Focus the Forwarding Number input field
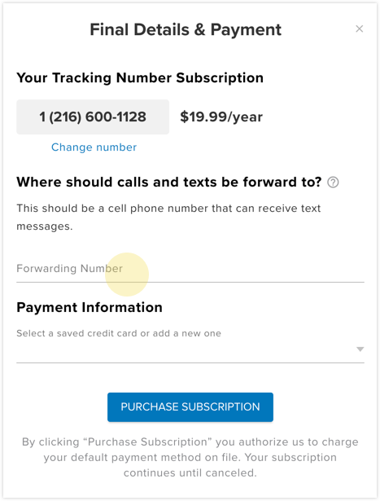 [x=190, y=269]
